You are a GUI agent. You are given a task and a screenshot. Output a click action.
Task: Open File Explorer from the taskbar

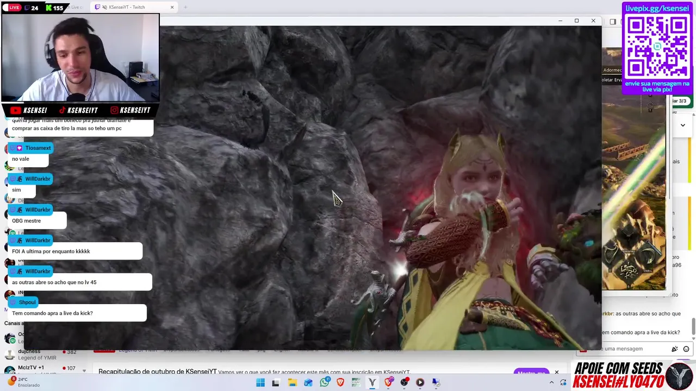pos(292,383)
